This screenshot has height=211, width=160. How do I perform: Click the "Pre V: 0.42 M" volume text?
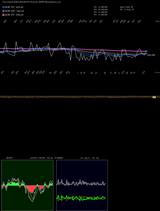pyautogui.click(x=127, y=10)
